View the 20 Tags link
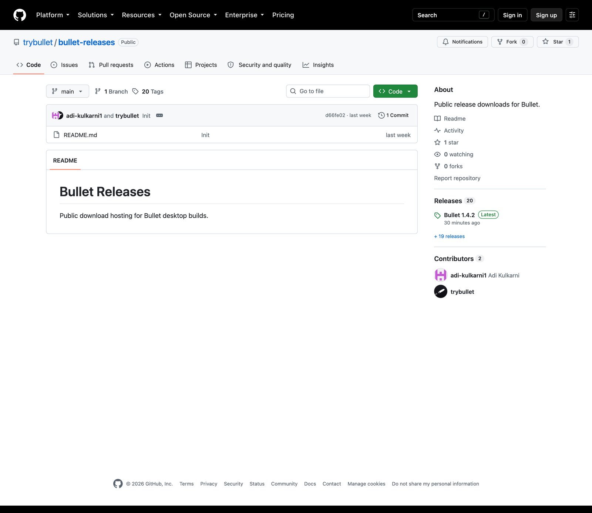 click(x=148, y=91)
